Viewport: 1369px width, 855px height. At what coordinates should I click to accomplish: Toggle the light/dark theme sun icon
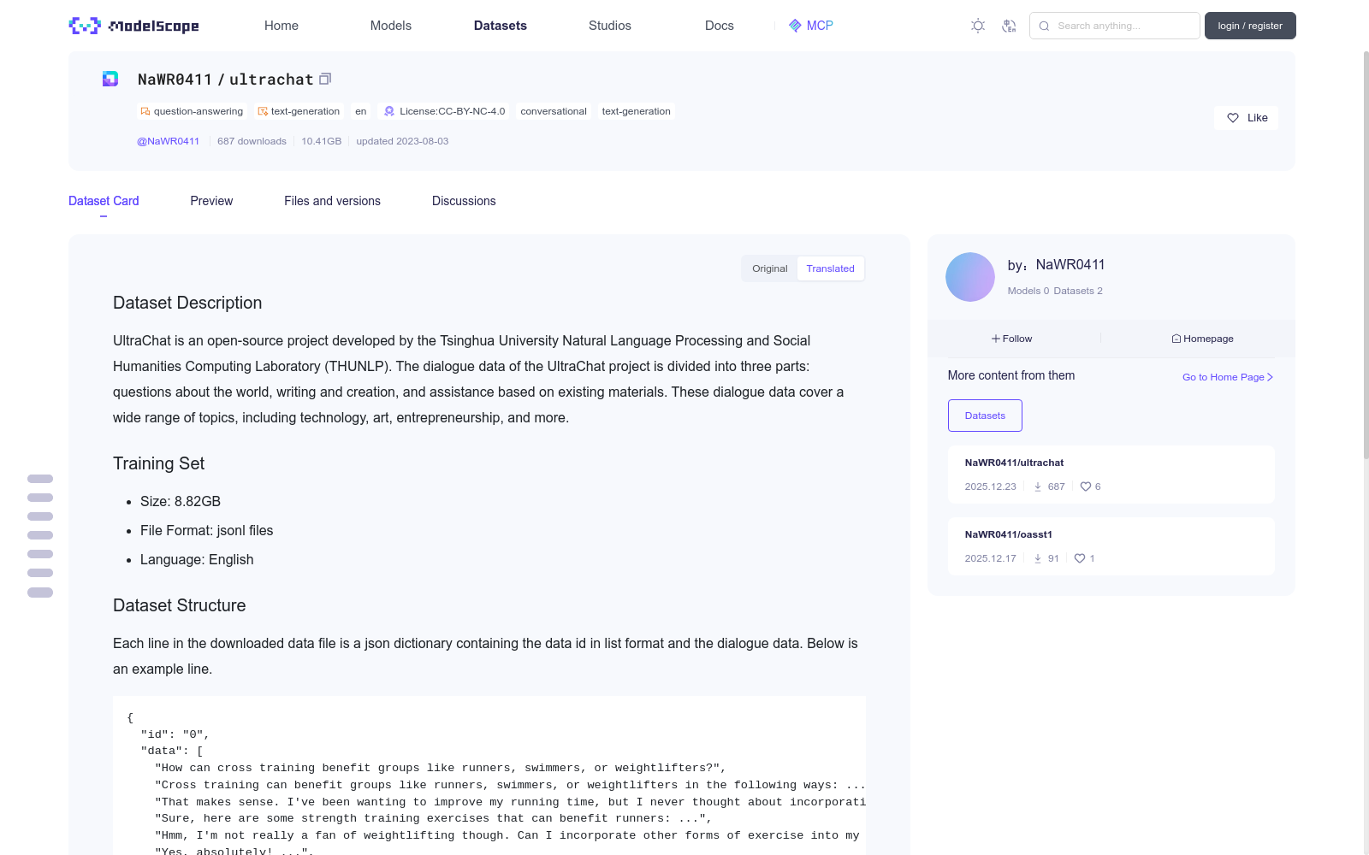978,26
